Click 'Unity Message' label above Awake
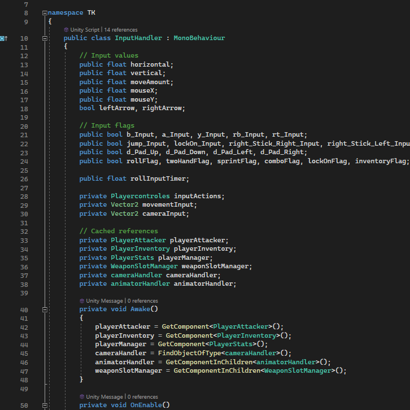Viewport: 410px width, 410px height. pyautogui.click(x=104, y=301)
